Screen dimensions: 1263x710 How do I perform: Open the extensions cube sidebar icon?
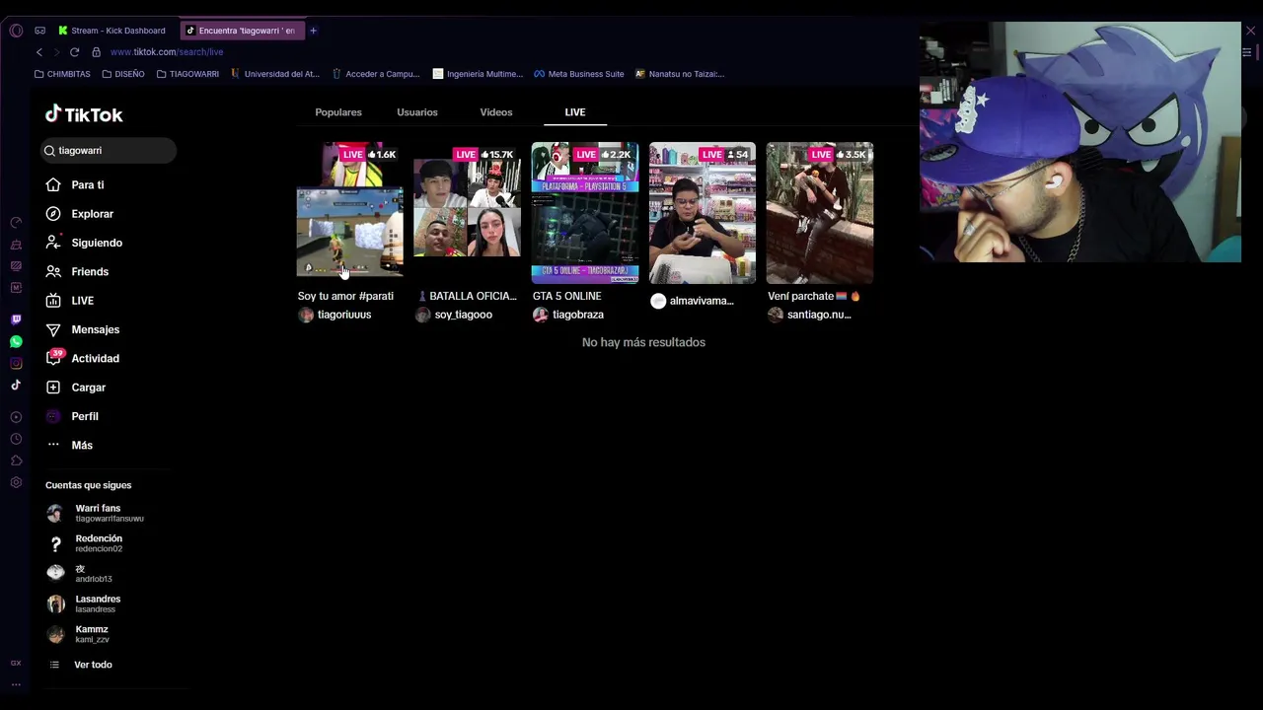click(16, 461)
